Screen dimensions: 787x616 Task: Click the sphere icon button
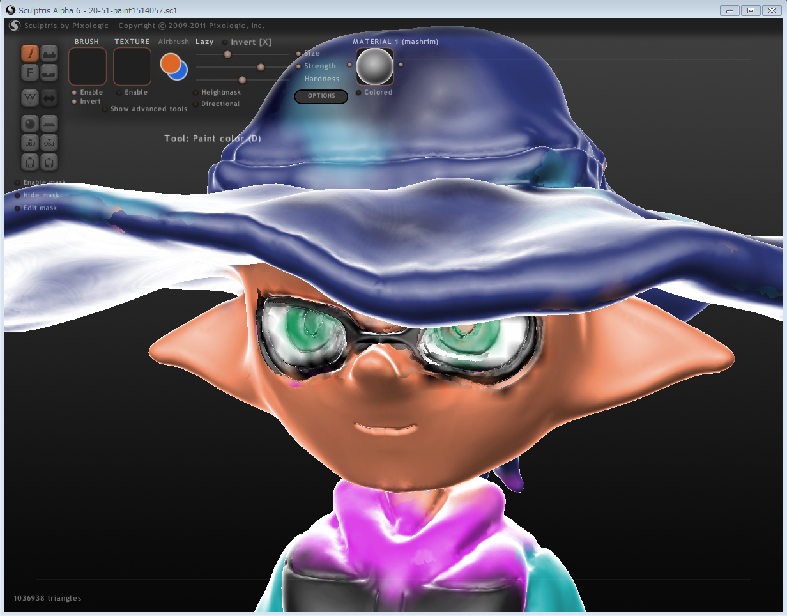coord(30,123)
